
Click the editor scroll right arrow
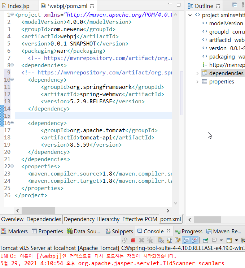pyautogui.click(x=168, y=211)
